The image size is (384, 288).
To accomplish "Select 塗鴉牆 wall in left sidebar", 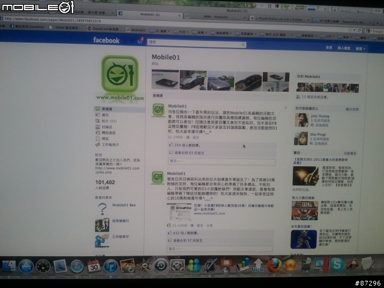I will [x=119, y=109].
